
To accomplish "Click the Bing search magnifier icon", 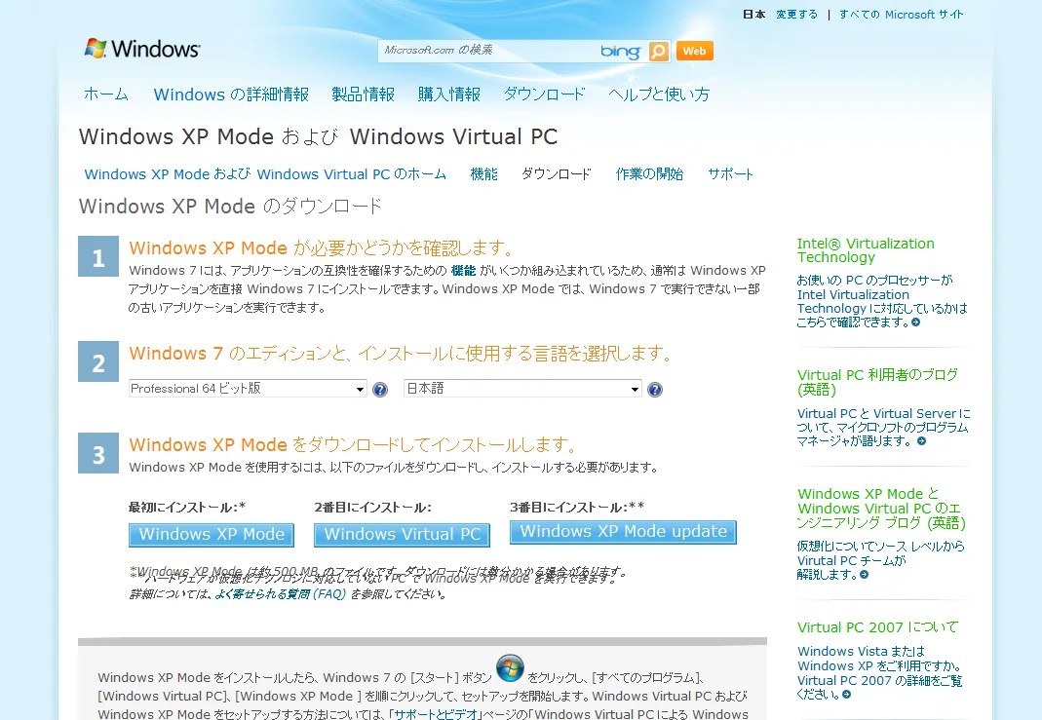I will click(x=658, y=51).
